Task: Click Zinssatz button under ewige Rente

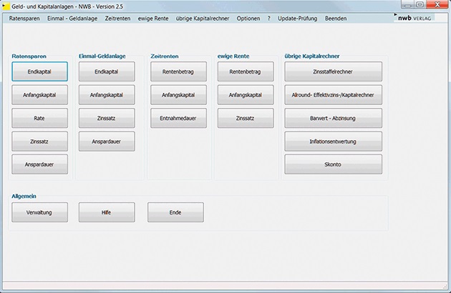Action: click(x=246, y=118)
